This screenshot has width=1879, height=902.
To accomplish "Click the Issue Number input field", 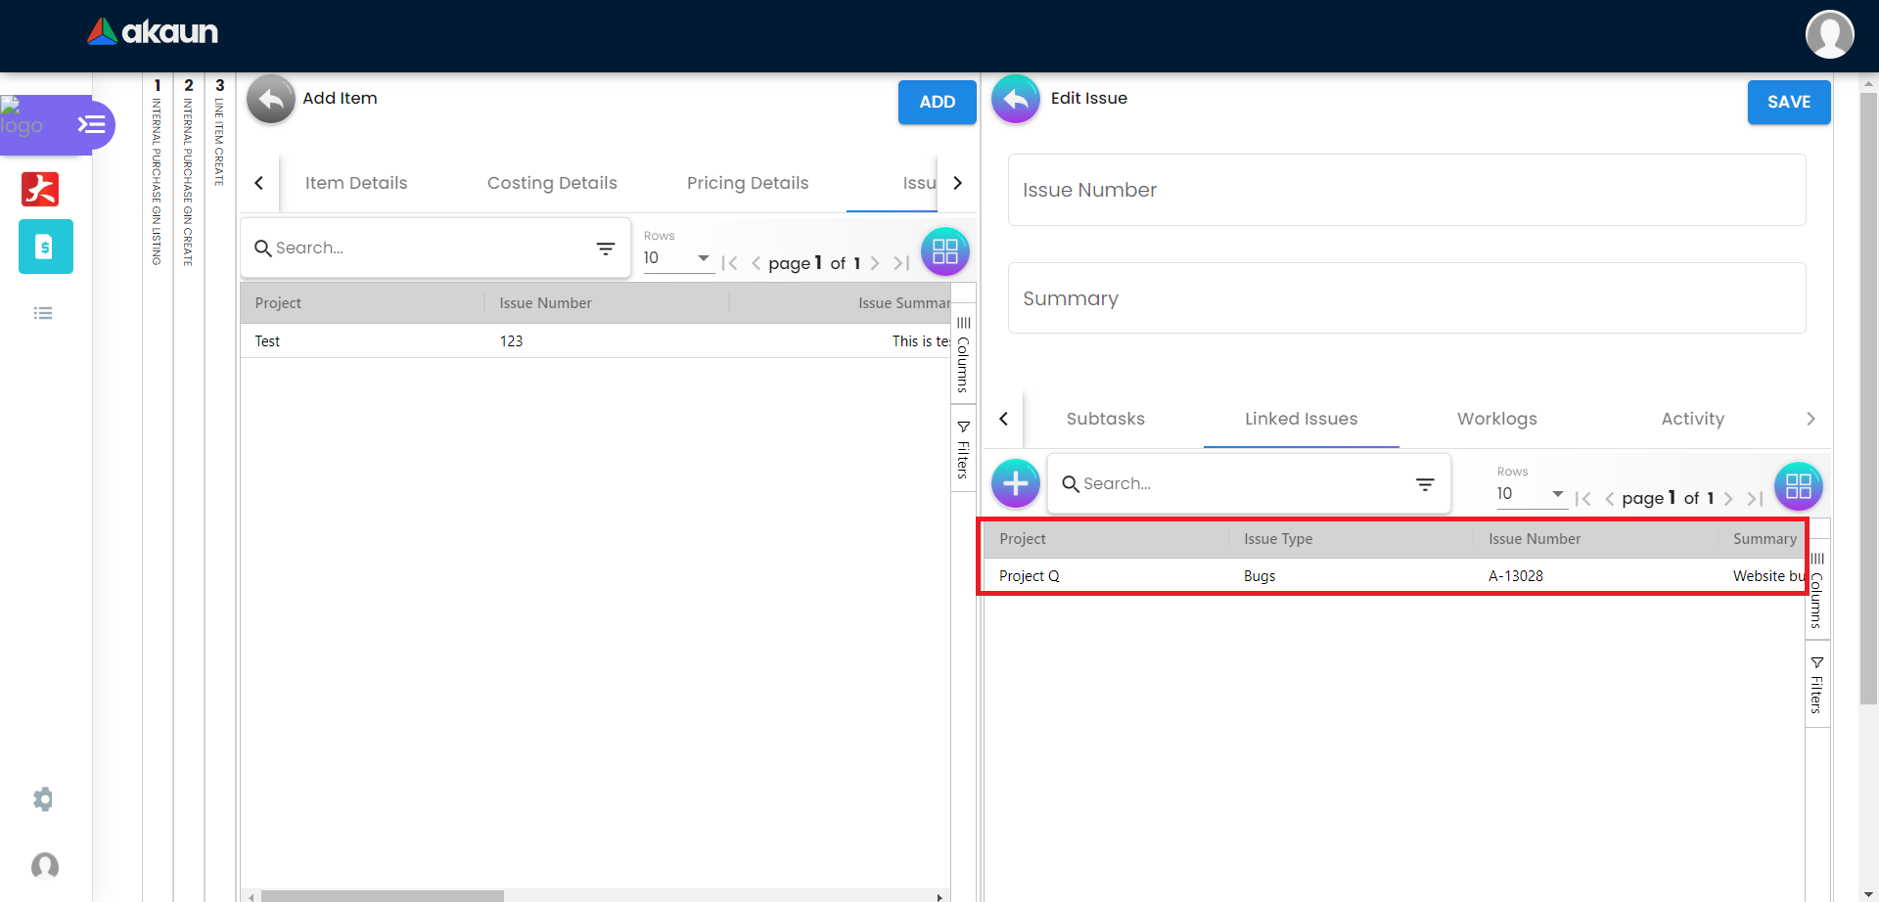I will click(x=1406, y=190).
